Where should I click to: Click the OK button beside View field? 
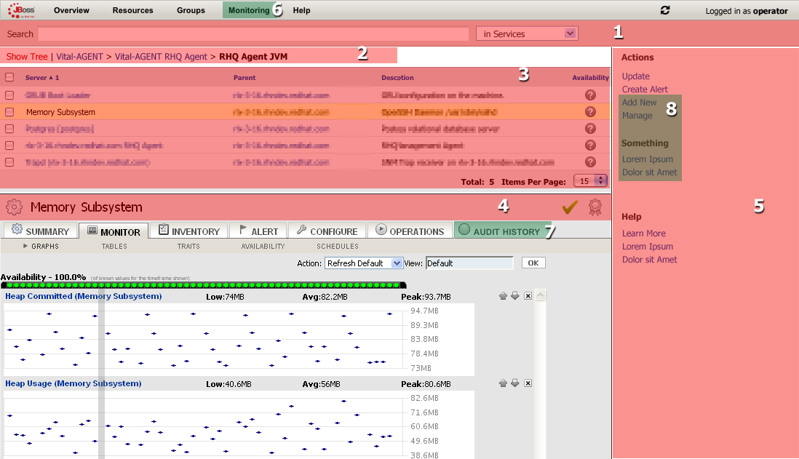(x=533, y=263)
